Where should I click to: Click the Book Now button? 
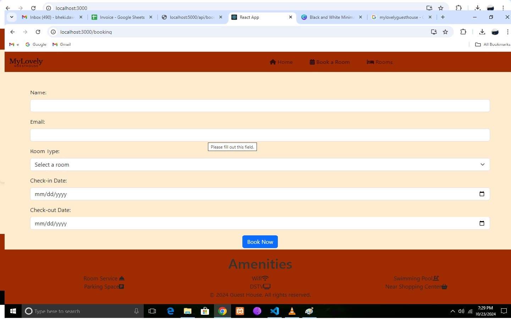pyautogui.click(x=260, y=242)
